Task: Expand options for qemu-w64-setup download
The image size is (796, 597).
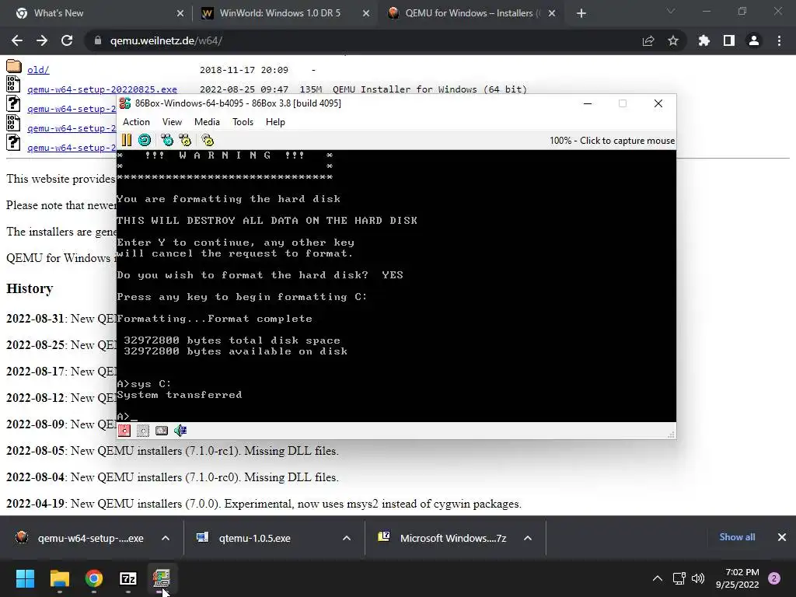Action: coord(166,538)
